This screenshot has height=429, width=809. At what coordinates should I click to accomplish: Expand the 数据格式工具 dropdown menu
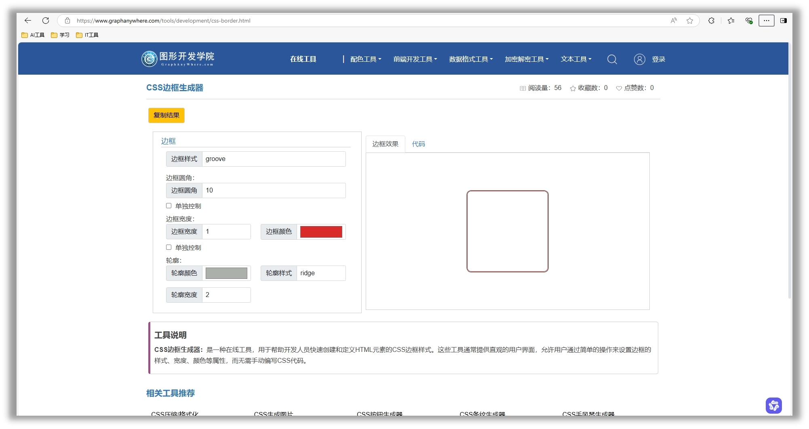(471, 59)
